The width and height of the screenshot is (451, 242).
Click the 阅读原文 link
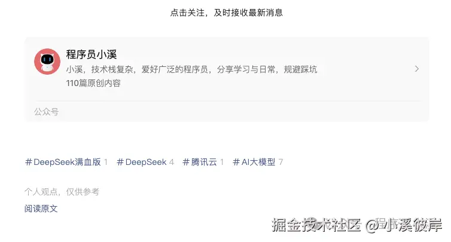coord(41,209)
